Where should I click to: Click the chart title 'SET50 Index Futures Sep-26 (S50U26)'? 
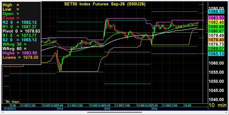(x=105, y=4)
